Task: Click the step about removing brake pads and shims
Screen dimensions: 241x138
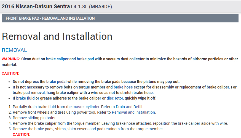Action: [x=88, y=129]
